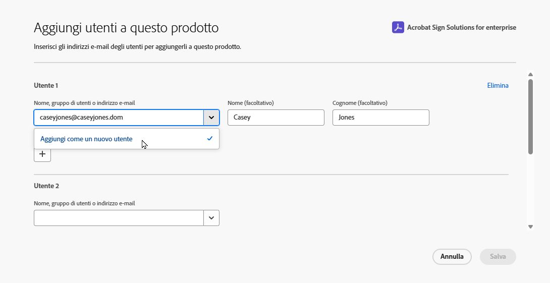
Task: Click the Acrobat Sign Solutions for enterprise label
Action: click(x=461, y=28)
